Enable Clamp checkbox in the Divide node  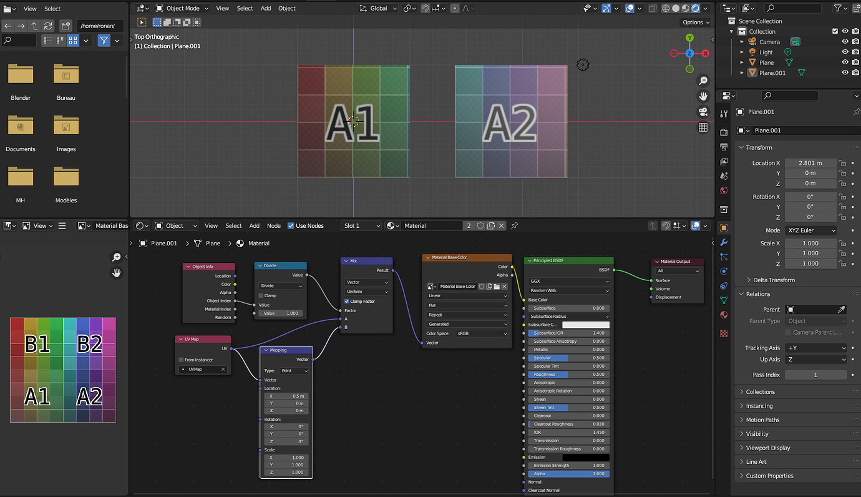[x=261, y=295]
